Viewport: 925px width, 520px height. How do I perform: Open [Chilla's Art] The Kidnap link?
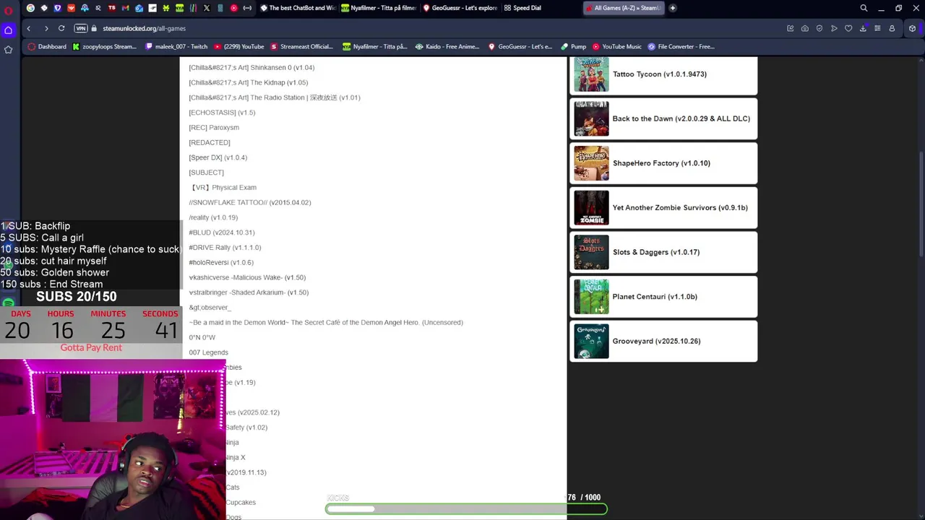[249, 82]
